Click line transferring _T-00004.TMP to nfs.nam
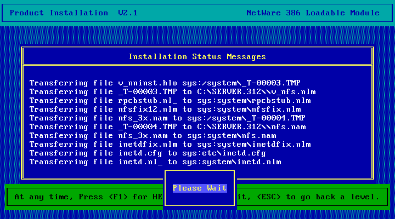395x219 pixels. pyautogui.click(x=167, y=127)
